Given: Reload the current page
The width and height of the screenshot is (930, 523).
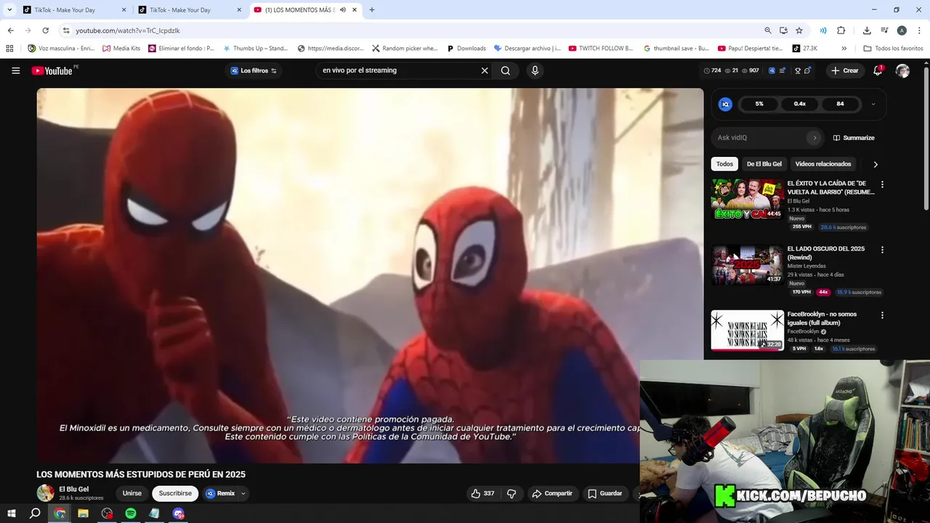Looking at the screenshot, I should coord(45,31).
